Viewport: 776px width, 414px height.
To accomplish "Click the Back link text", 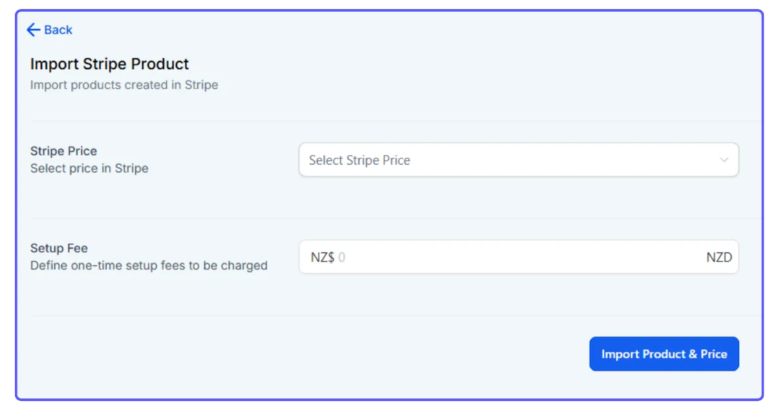I will [x=58, y=30].
